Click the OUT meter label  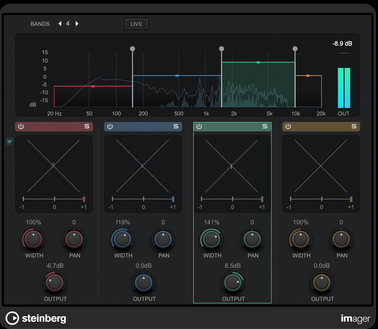point(343,114)
